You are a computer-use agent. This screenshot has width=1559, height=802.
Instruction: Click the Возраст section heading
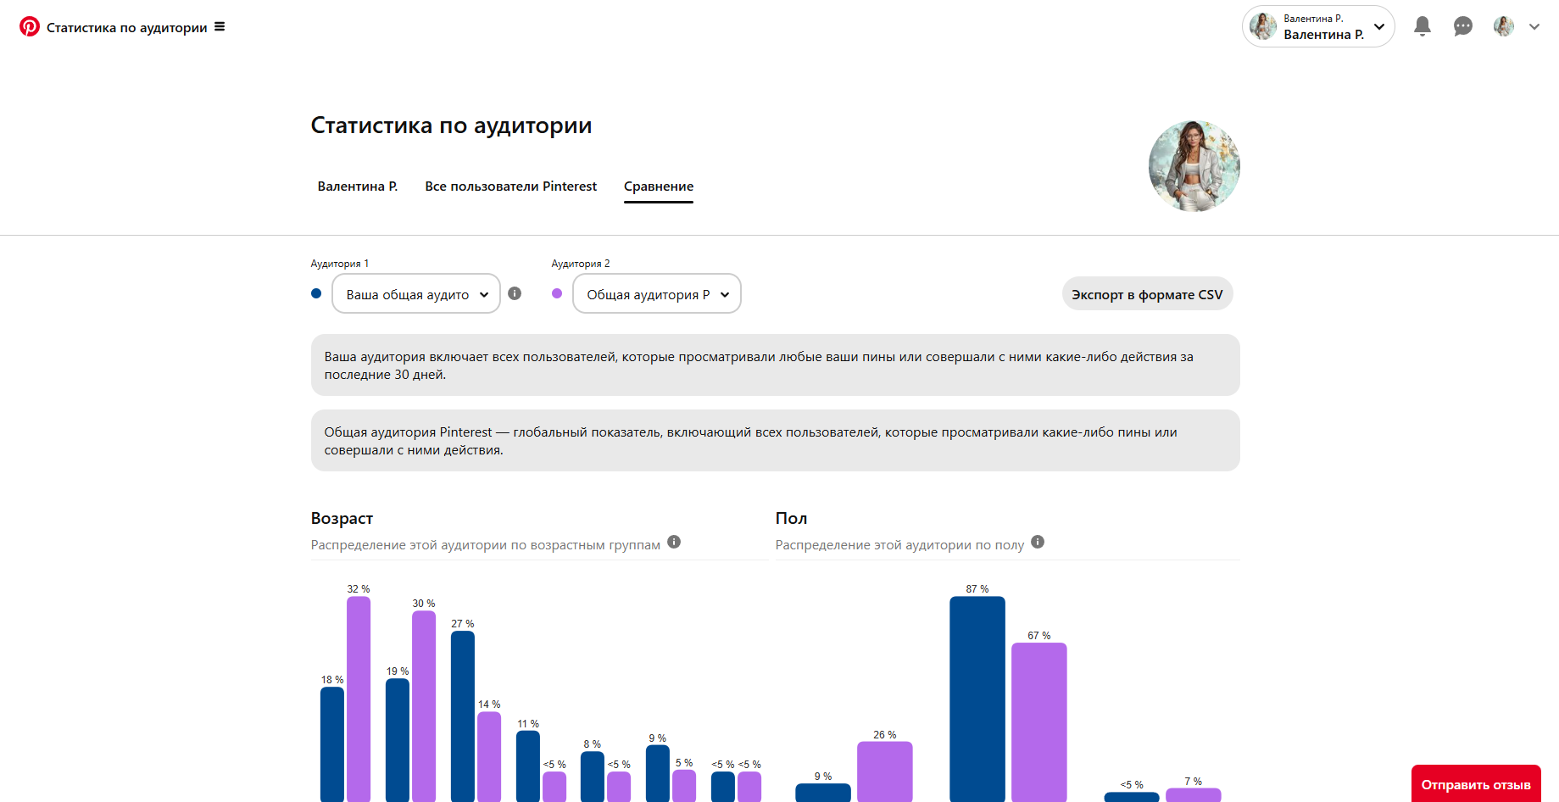[x=342, y=518]
